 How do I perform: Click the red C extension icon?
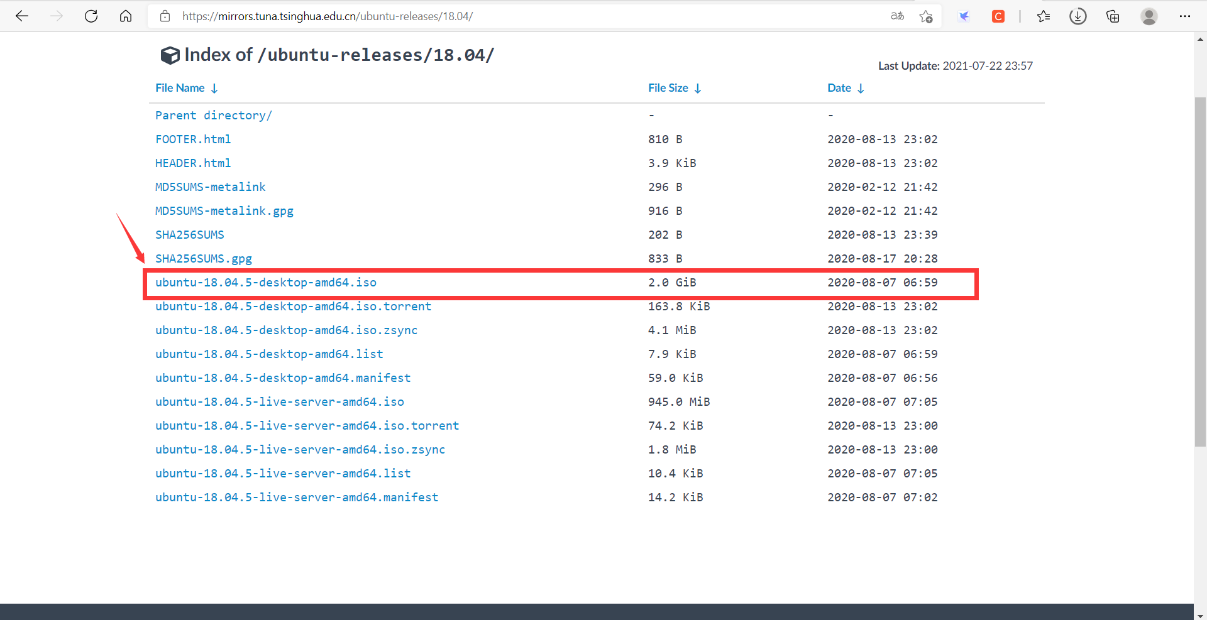coord(998,16)
